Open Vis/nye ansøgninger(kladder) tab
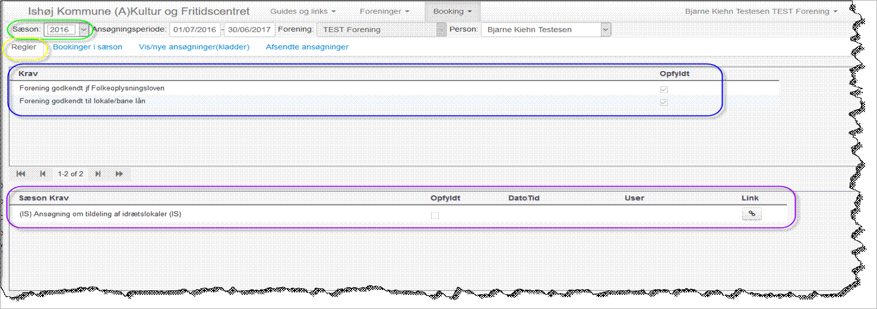Screen dimensions: 877x309 tap(194, 47)
